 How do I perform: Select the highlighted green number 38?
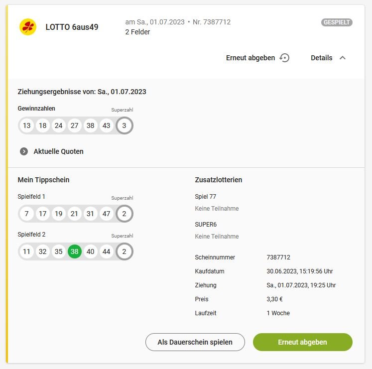75,251
